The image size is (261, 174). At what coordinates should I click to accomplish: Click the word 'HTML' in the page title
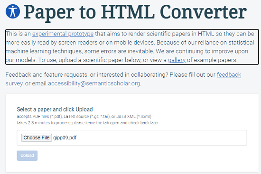[x=128, y=12]
